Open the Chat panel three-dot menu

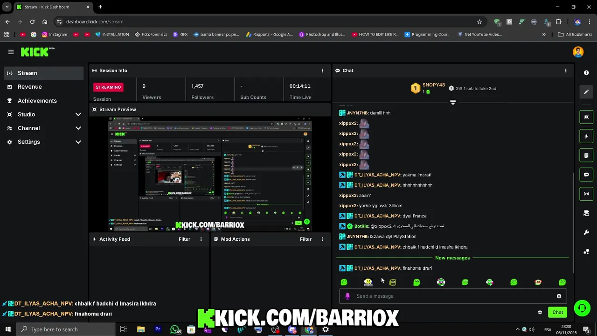tap(566, 70)
